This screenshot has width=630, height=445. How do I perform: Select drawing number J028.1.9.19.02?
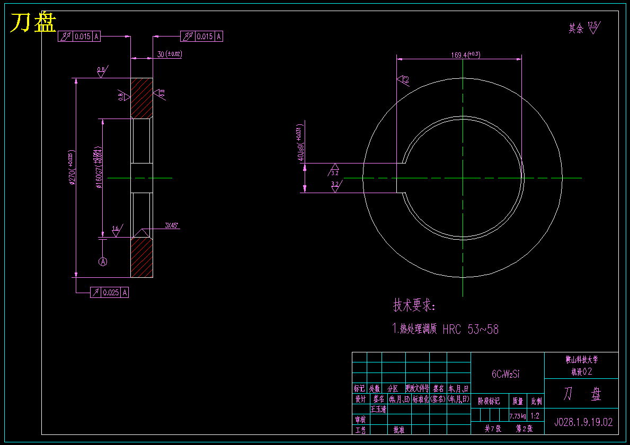583,422
